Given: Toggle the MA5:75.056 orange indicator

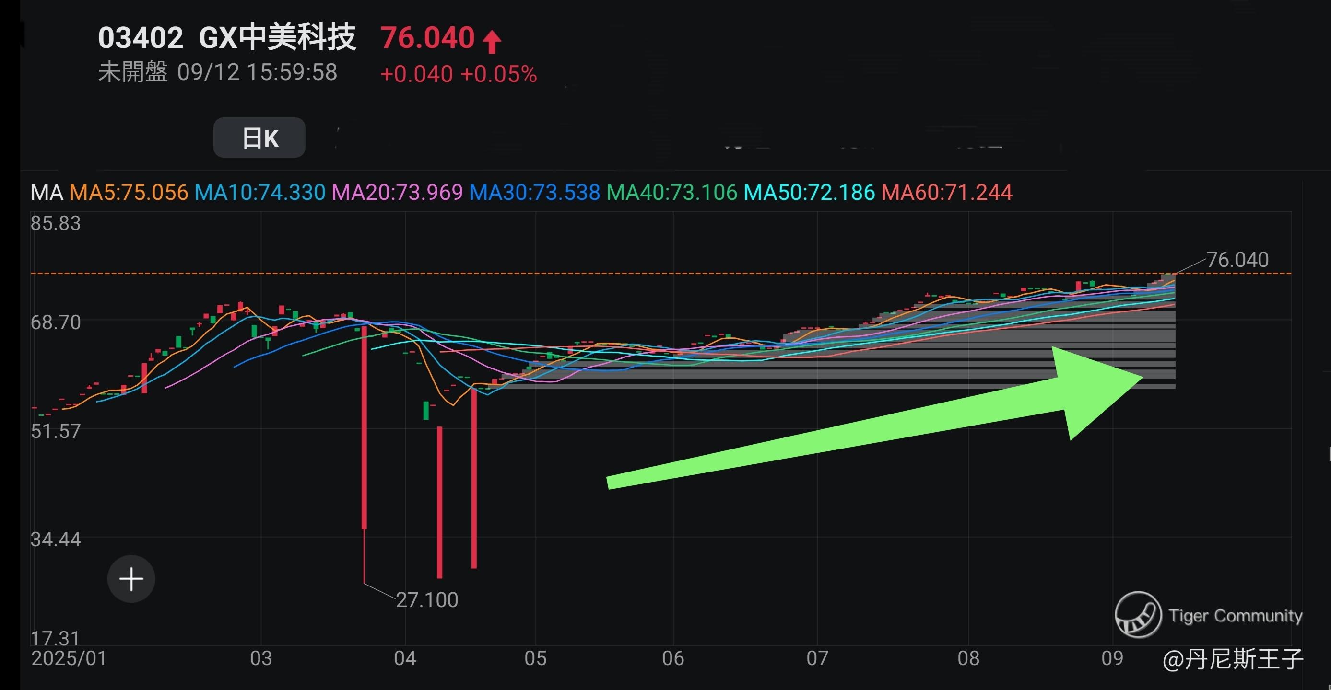Looking at the screenshot, I should click(x=129, y=193).
